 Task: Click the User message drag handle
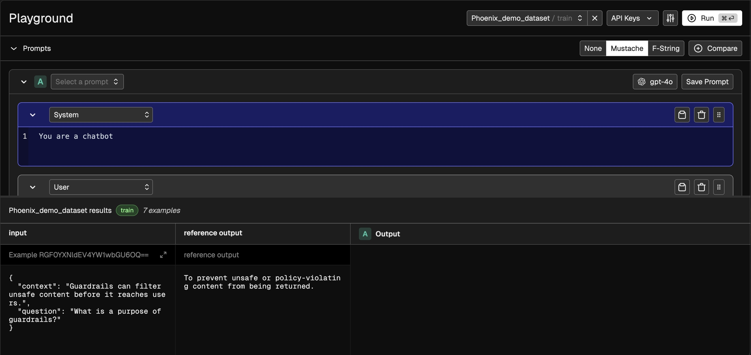[x=718, y=187]
